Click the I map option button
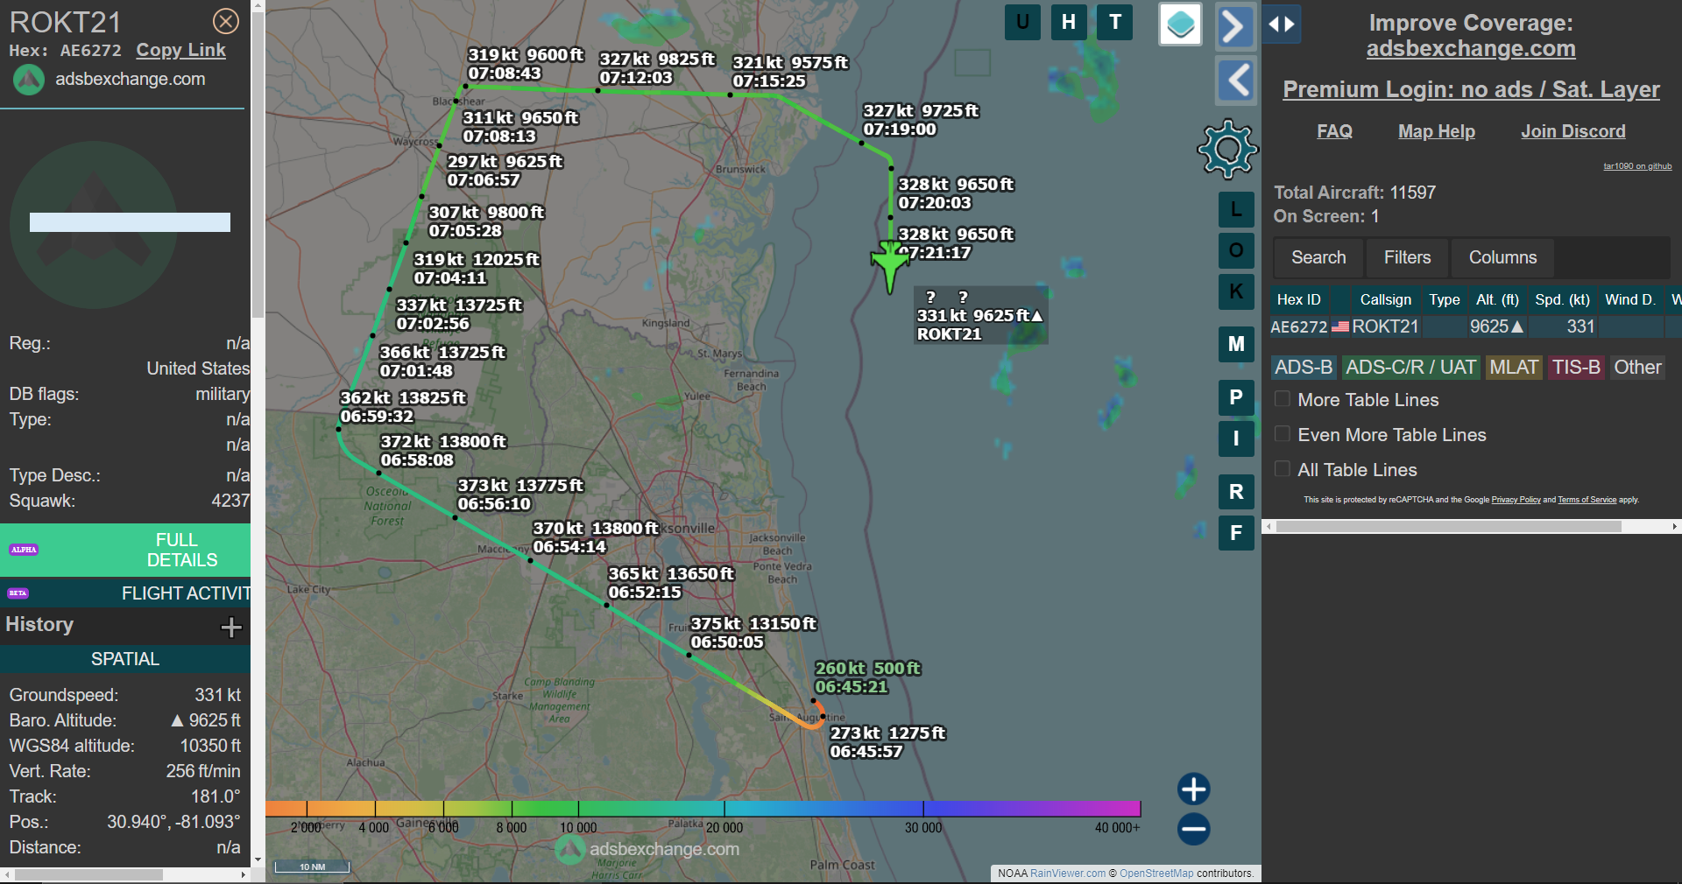The image size is (1682, 884). [1236, 438]
